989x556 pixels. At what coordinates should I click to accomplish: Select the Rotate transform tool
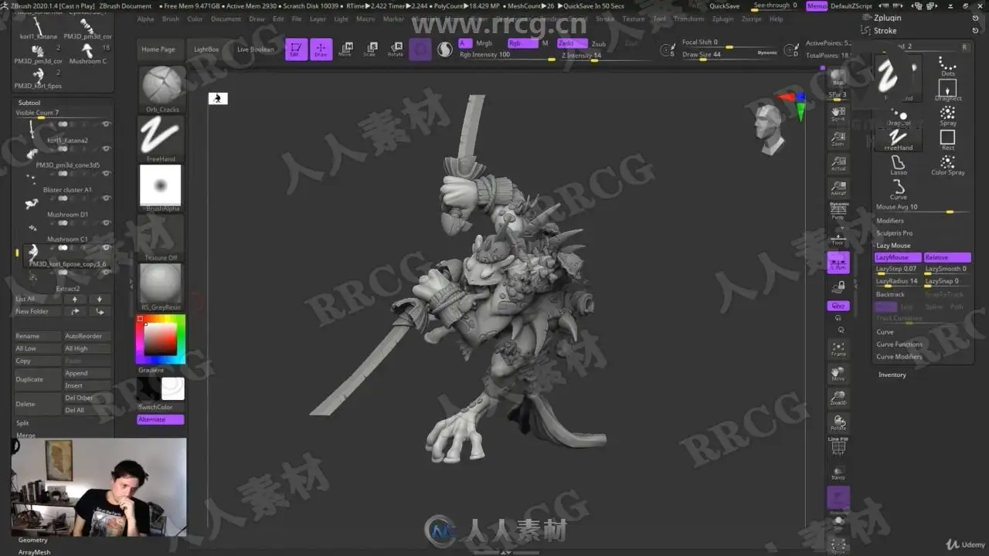pos(396,49)
